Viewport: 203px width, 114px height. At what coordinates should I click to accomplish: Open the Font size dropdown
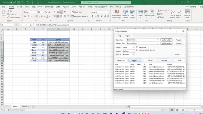(43, 12)
